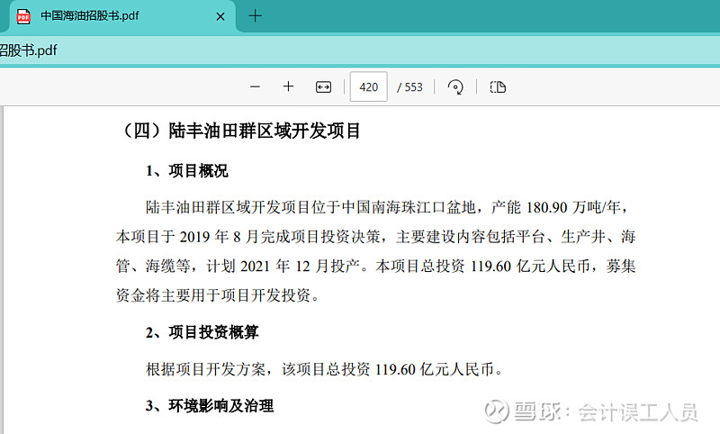
Task: Close the 中国海油招股书.pdf tab
Action: pyautogui.click(x=220, y=16)
